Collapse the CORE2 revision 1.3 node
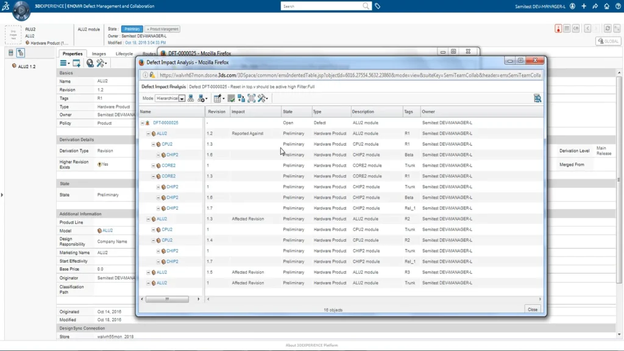The width and height of the screenshot is (624, 351). 154,176
